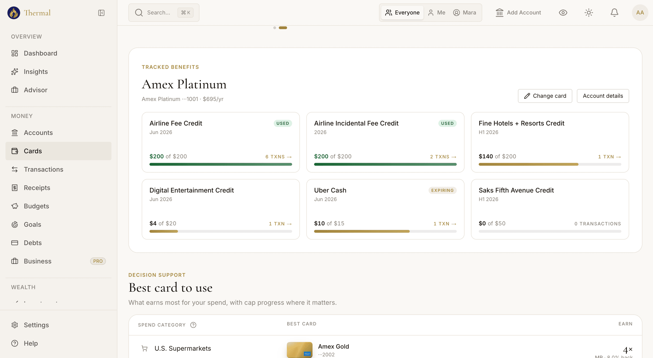Screen dimensions: 653x358
Task: Open Business briefcase icon
Action: click(x=15, y=261)
